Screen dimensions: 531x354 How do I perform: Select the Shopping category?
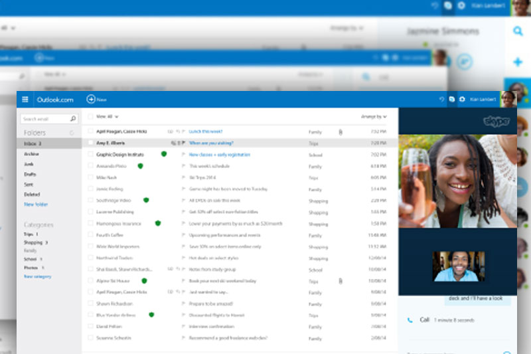33,242
